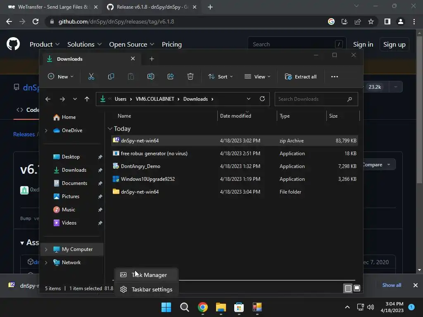Open GitHub Open Source menu
423x317 pixels.
(x=132, y=44)
